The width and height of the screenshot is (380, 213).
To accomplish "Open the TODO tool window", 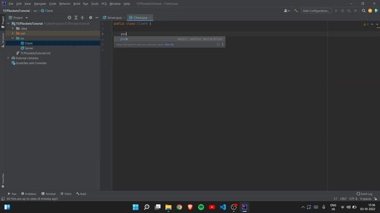I will pyautogui.click(x=66, y=193).
